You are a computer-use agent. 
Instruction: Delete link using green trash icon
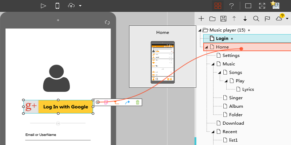coord(137,102)
